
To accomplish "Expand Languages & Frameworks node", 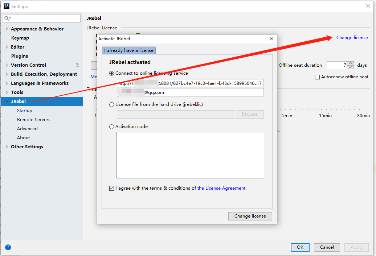I will click(x=7, y=83).
